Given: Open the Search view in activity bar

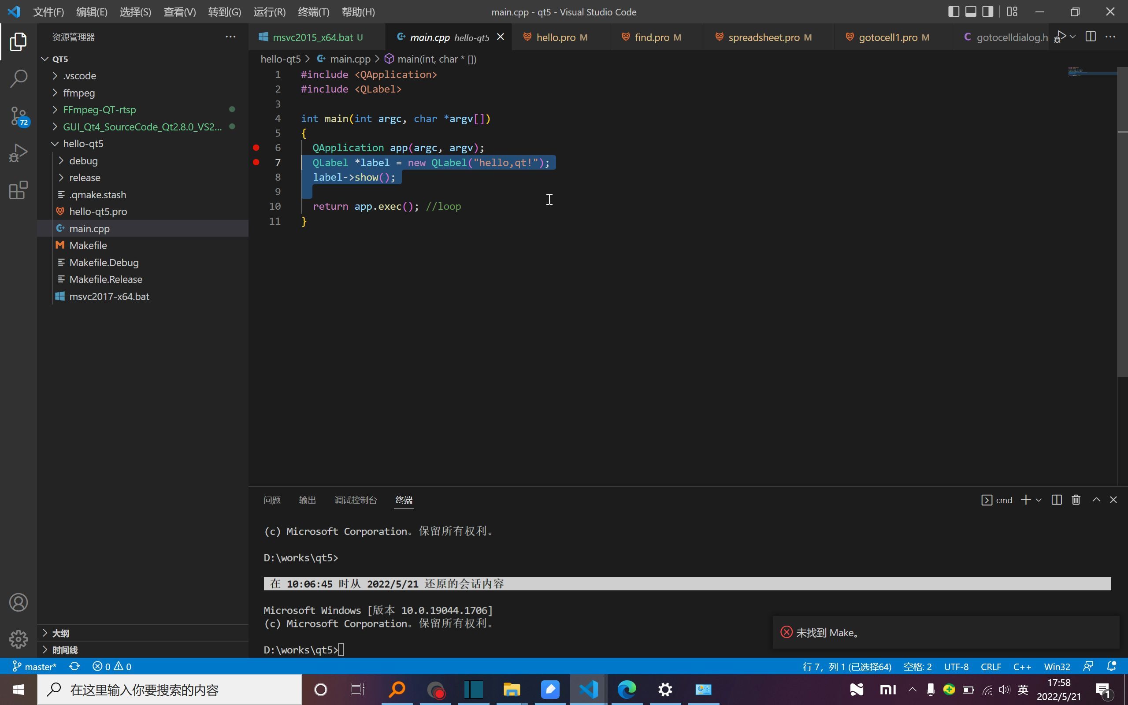Looking at the screenshot, I should (x=18, y=78).
